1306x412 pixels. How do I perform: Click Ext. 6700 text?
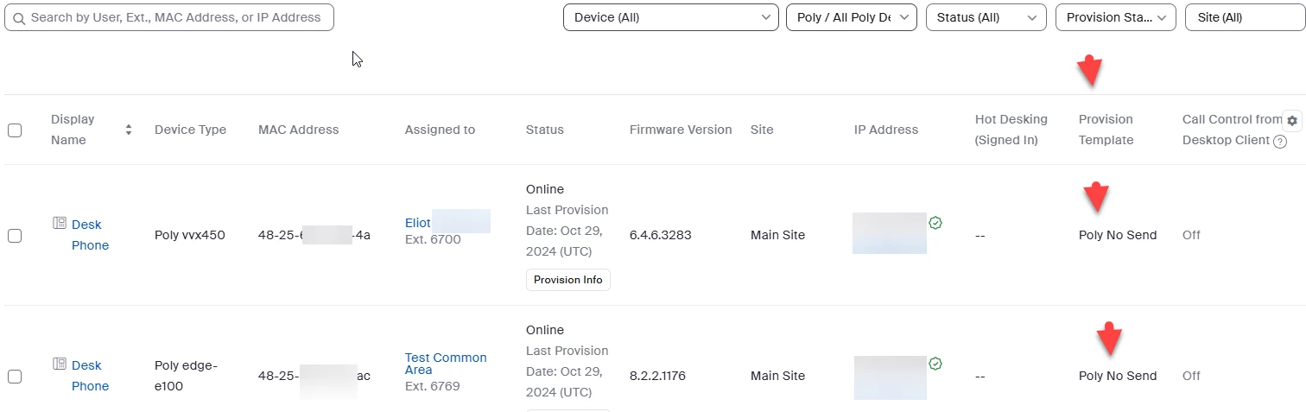(433, 239)
